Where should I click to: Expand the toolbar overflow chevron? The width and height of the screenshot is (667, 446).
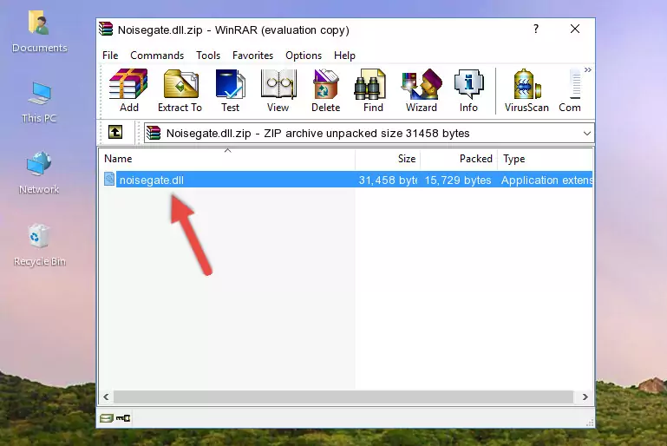click(x=588, y=69)
